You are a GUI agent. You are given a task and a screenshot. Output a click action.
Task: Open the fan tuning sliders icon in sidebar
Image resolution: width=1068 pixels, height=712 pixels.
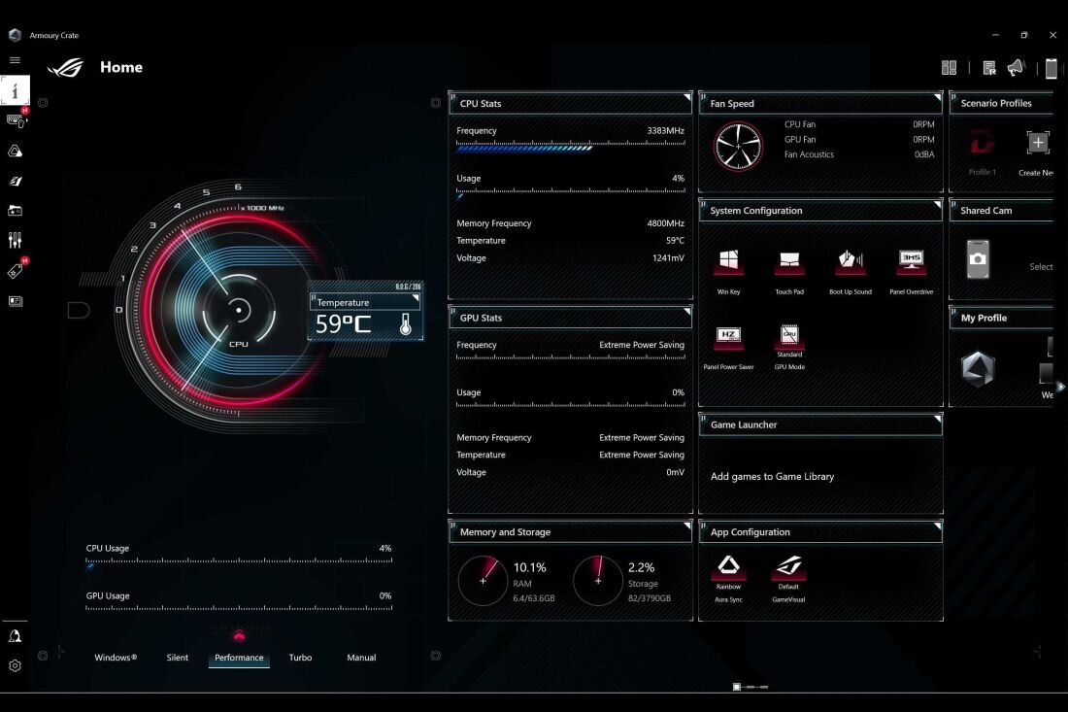pos(15,239)
